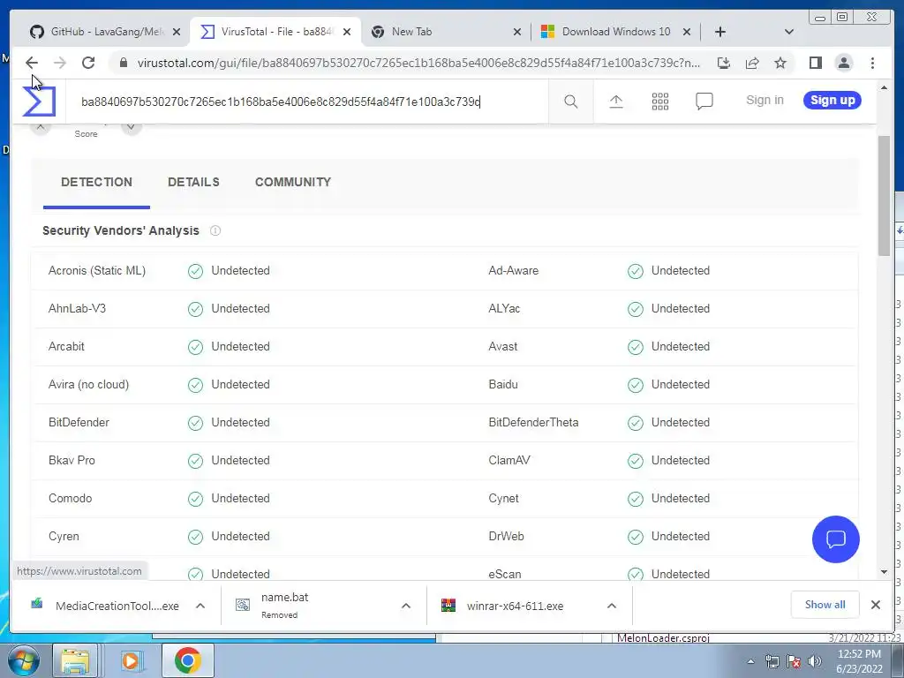The height and width of the screenshot is (678, 904).
Task: Click the network tray icon
Action: [772, 661]
